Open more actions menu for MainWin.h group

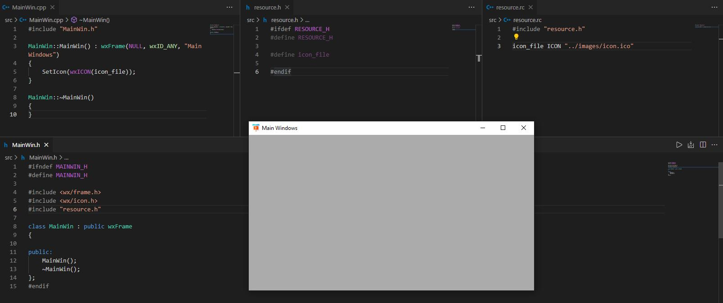point(714,145)
